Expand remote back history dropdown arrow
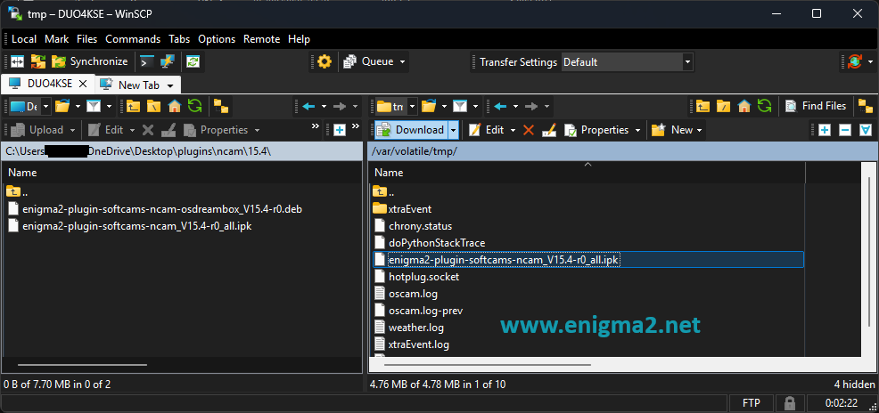The height and width of the screenshot is (413, 879). pos(514,106)
